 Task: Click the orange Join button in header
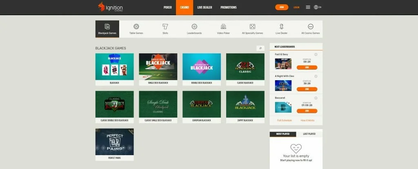coord(281,7)
